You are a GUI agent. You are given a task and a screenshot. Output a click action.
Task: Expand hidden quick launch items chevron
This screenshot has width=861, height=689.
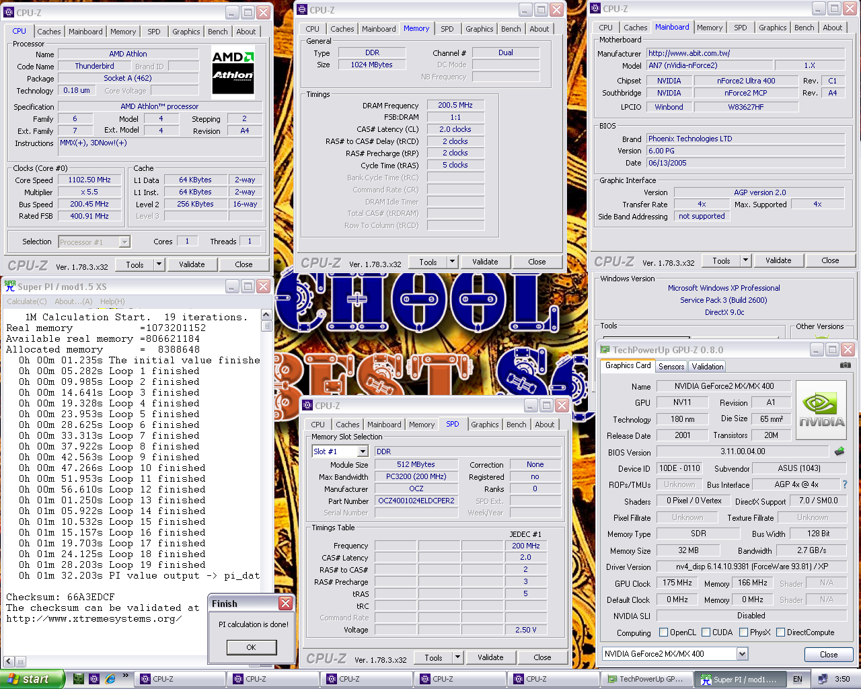(x=125, y=674)
